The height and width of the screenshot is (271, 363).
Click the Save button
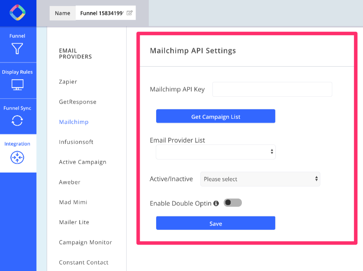[215, 223]
